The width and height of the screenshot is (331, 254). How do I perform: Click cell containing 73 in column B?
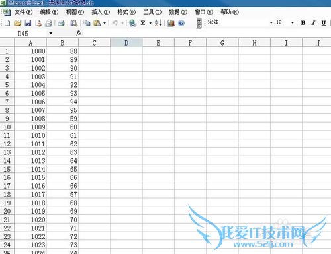coord(62,245)
